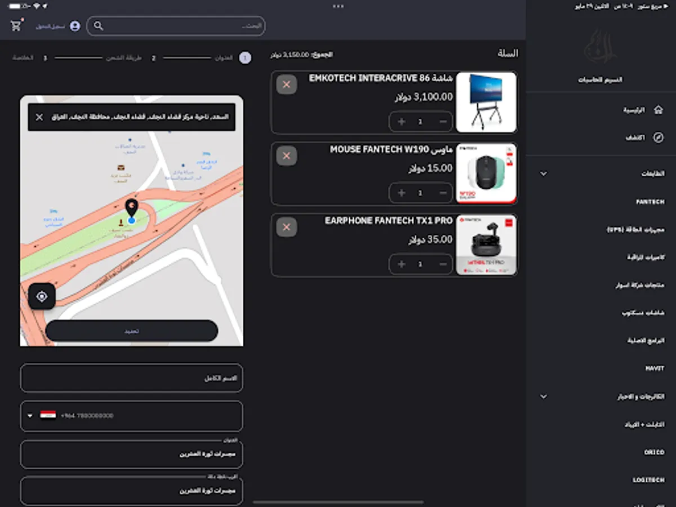Click the confirm location button on map
The width and height of the screenshot is (676, 507).
point(132,331)
